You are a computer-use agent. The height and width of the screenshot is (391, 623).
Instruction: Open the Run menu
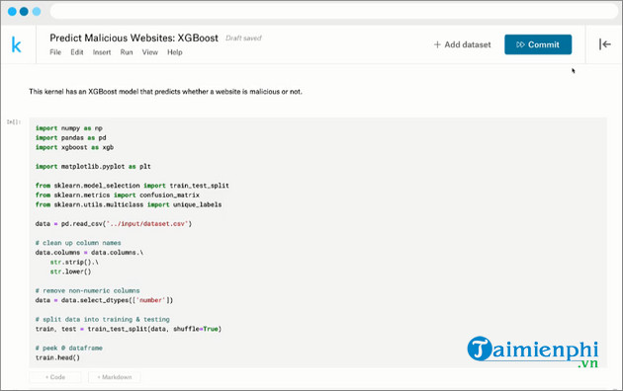(127, 52)
